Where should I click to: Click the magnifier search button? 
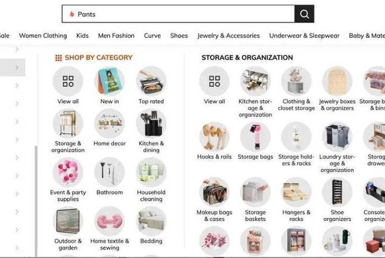[x=304, y=14]
